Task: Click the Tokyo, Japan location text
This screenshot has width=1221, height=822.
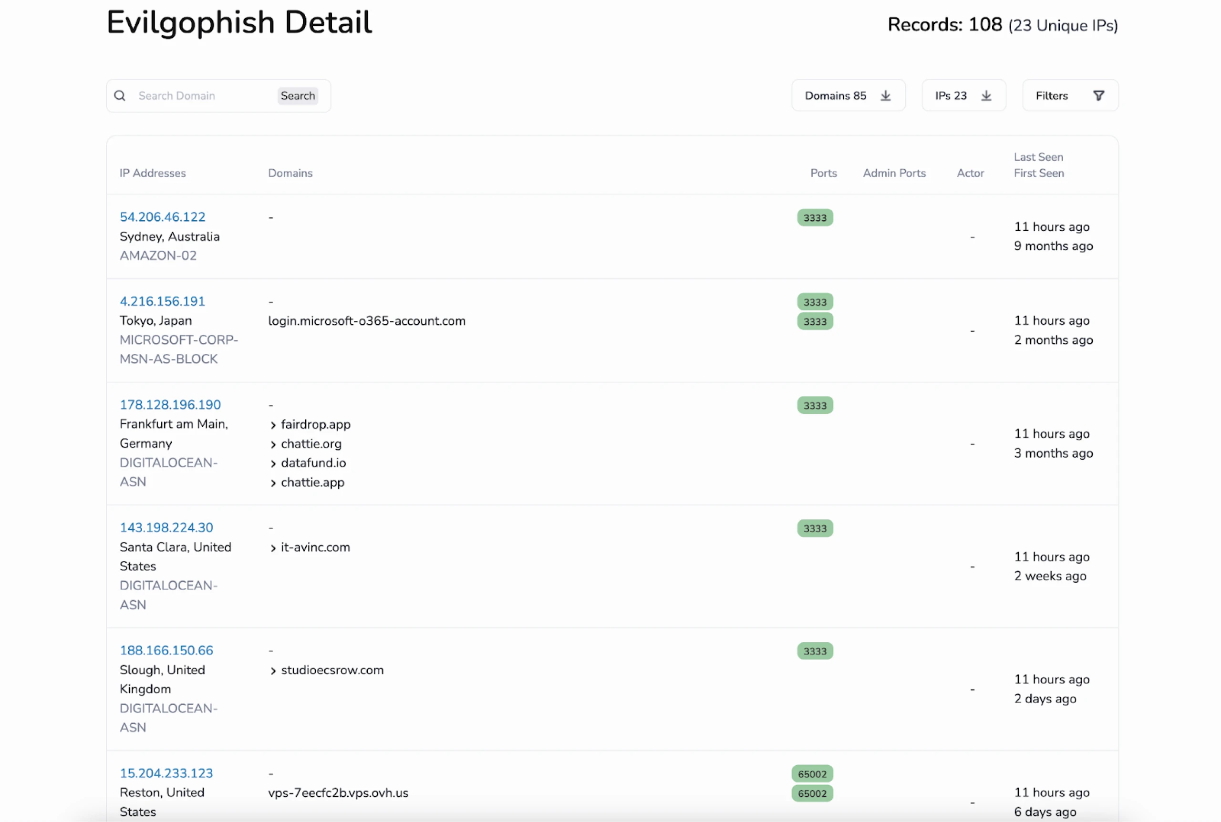Action: (x=155, y=320)
